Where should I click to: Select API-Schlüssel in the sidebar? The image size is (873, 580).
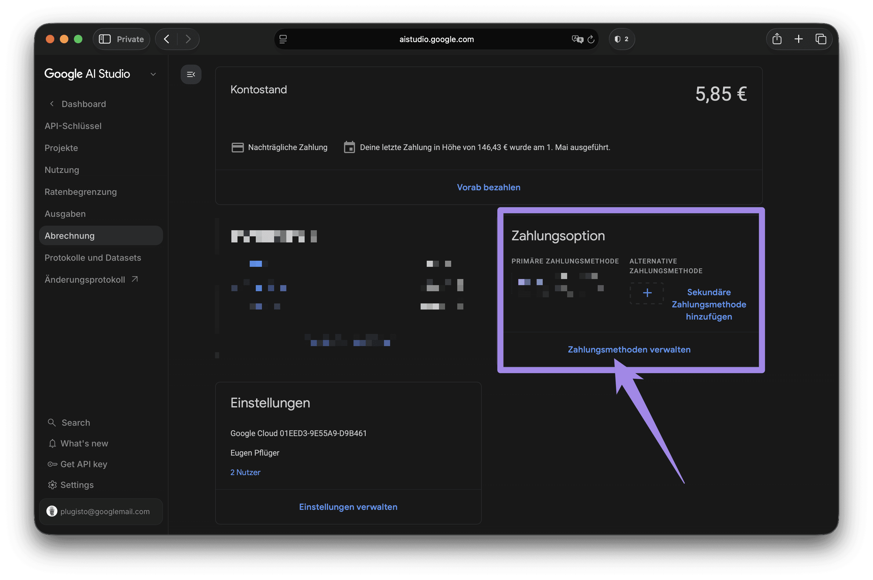(x=73, y=126)
